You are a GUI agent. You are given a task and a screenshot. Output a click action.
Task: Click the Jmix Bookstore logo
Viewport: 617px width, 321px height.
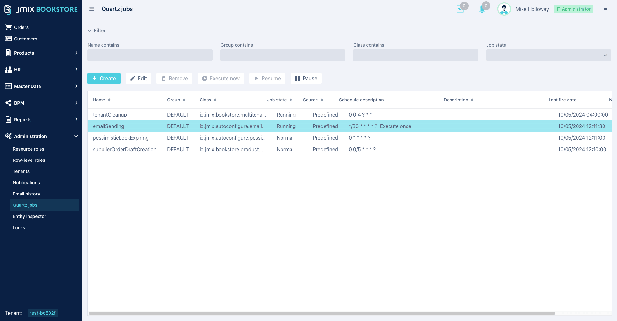pos(41,9)
